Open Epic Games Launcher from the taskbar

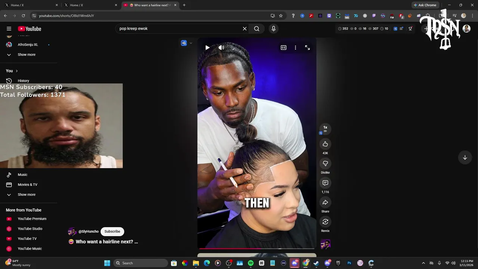click(338, 263)
